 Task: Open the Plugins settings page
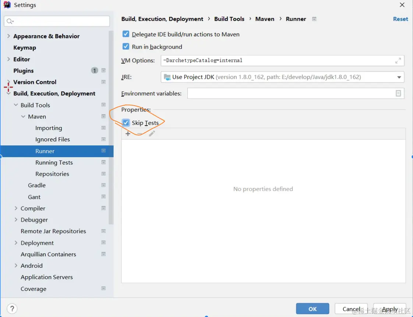24,71
